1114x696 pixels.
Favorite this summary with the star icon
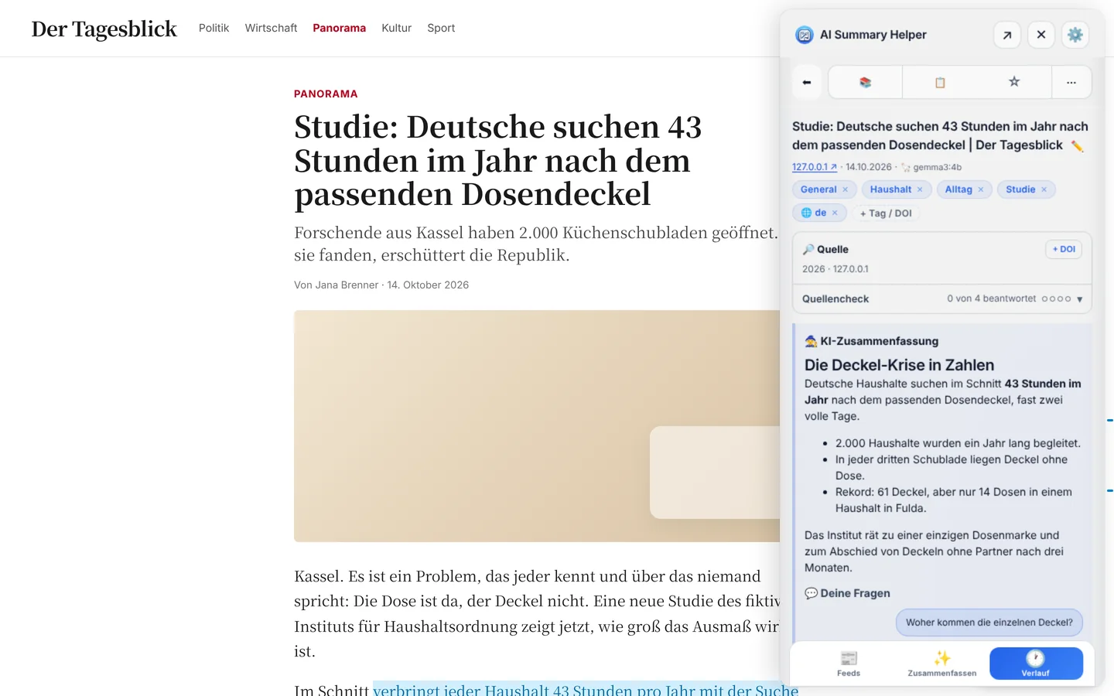pos(1014,82)
